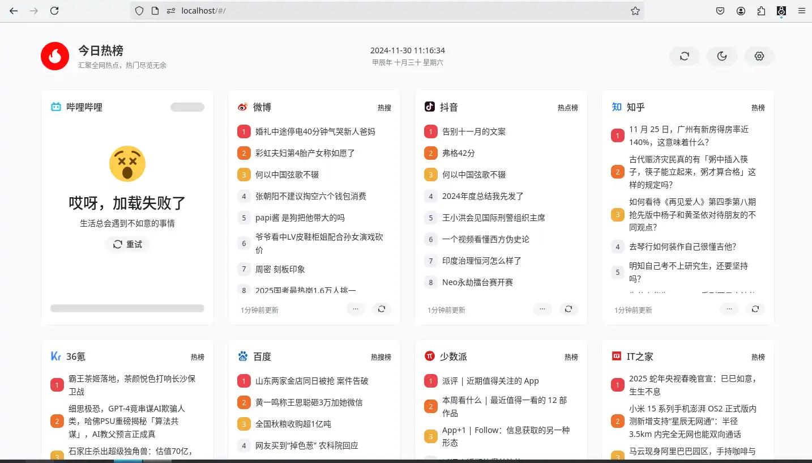
Task: Open the 36氪 card title
Action: [x=76, y=356]
